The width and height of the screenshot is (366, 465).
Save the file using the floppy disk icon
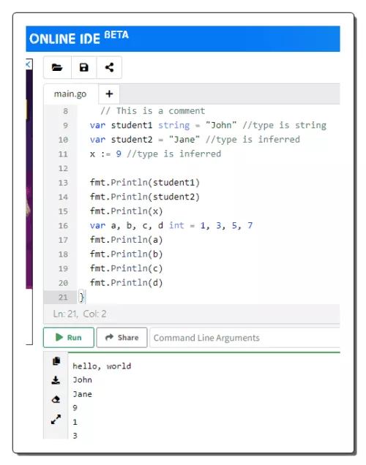click(x=83, y=67)
